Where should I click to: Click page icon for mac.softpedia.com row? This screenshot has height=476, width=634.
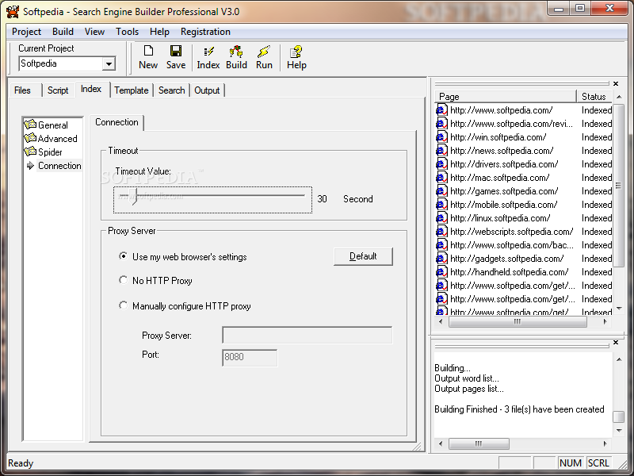click(441, 178)
